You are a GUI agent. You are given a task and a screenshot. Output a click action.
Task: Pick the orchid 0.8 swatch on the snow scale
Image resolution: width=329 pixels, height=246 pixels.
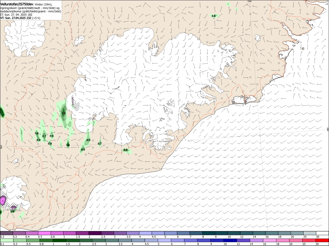tap(57, 233)
